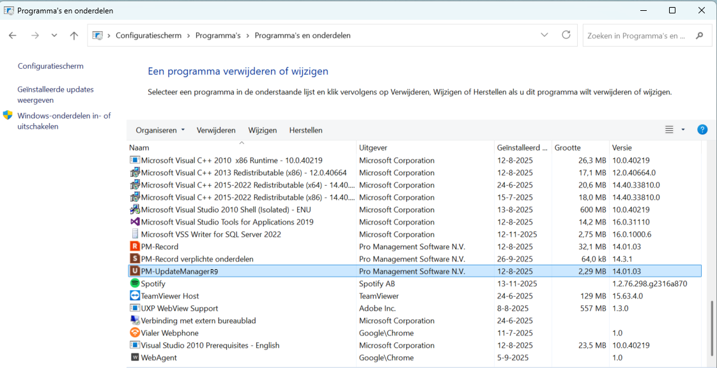
Task: Click the refresh arrow next to address bar
Action: [x=566, y=35]
